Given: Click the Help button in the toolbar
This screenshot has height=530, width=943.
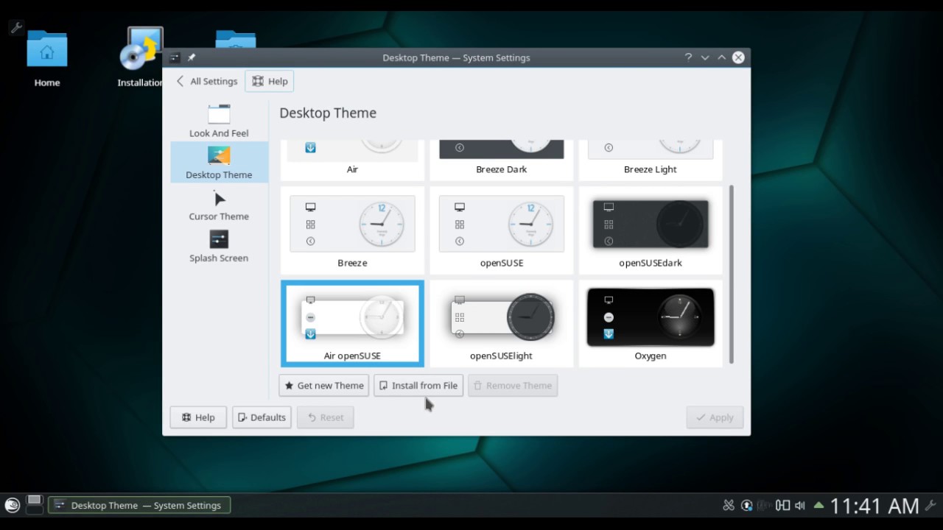Looking at the screenshot, I should 270,81.
